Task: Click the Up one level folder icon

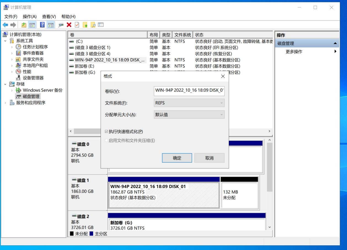Action: (x=24, y=25)
